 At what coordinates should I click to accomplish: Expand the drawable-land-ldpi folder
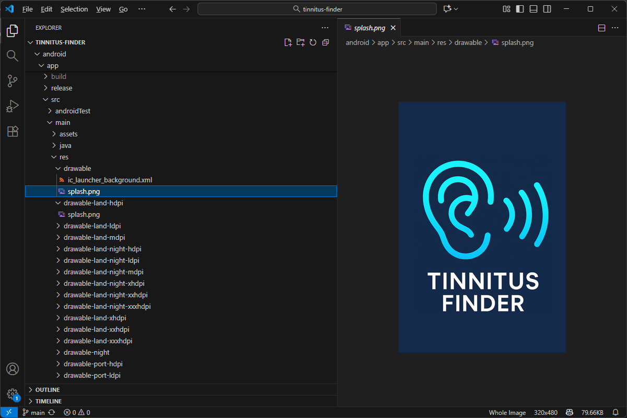coord(92,226)
